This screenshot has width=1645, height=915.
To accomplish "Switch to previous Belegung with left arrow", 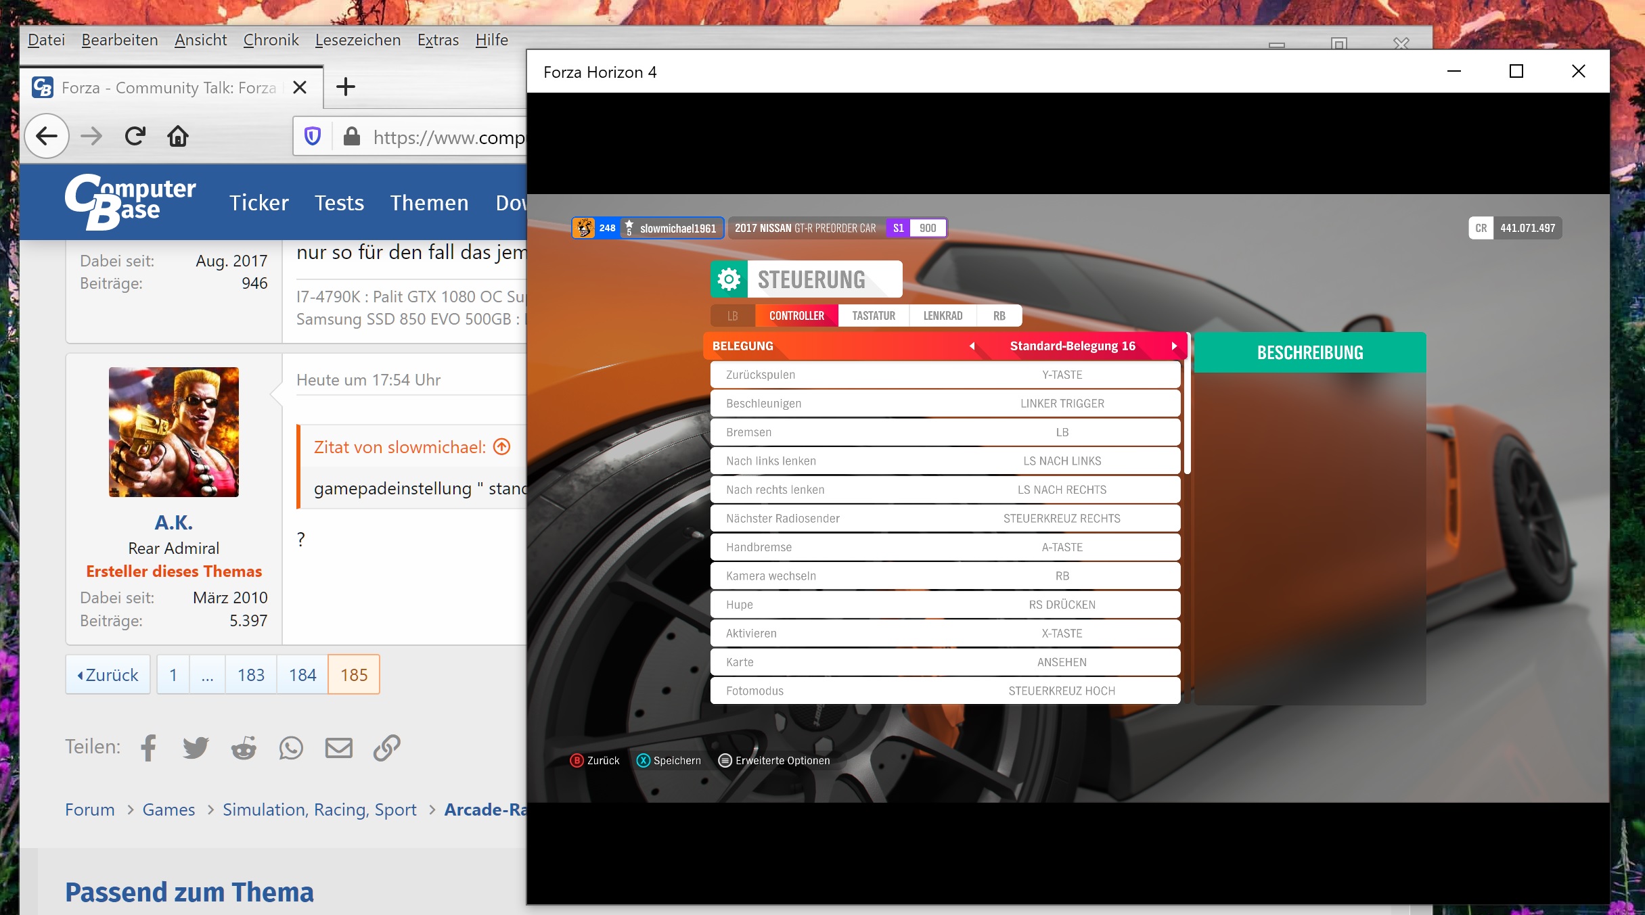I will point(972,346).
